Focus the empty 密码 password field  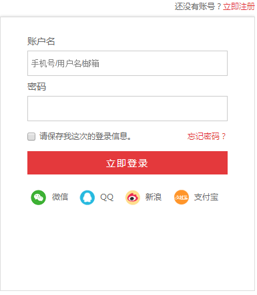(x=127, y=109)
